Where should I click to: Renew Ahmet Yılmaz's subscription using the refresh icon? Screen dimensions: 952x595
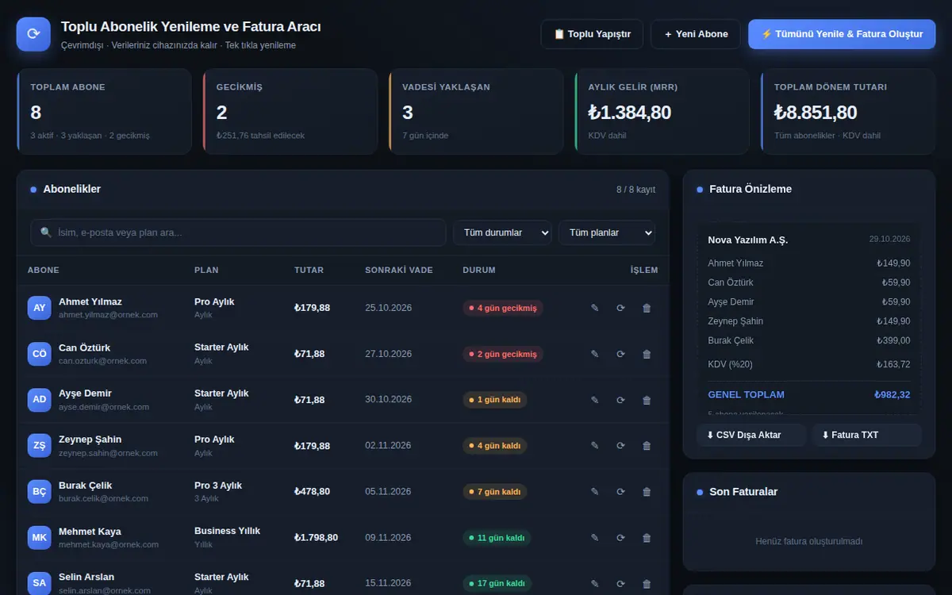[x=620, y=308]
